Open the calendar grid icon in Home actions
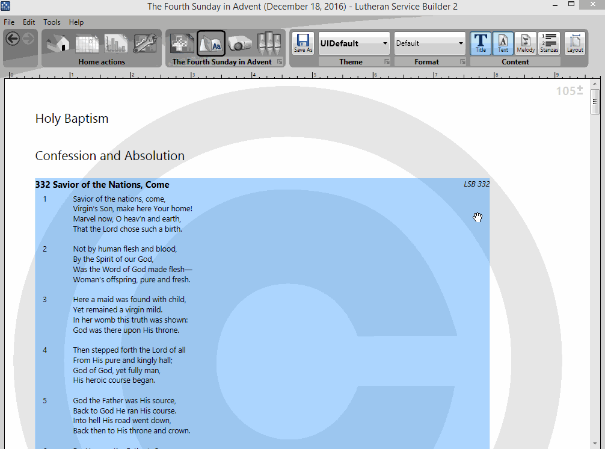 [x=87, y=43]
